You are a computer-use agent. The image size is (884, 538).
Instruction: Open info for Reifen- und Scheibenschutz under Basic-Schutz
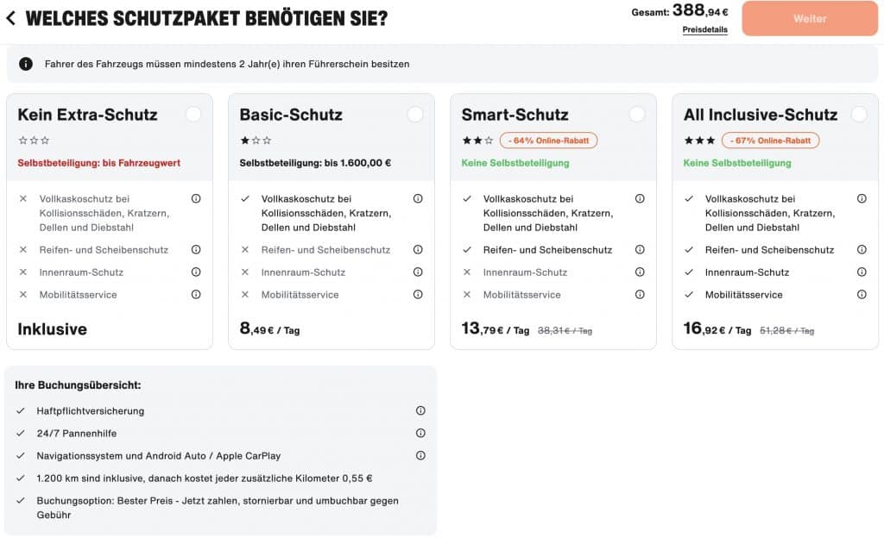(419, 248)
